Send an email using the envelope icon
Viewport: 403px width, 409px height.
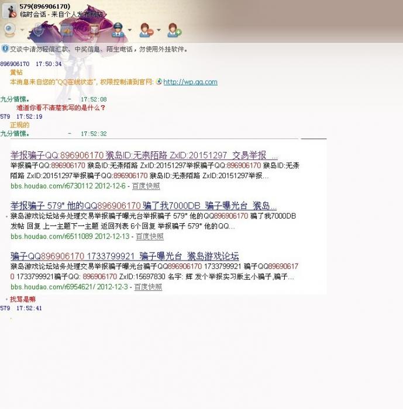click(95, 30)
